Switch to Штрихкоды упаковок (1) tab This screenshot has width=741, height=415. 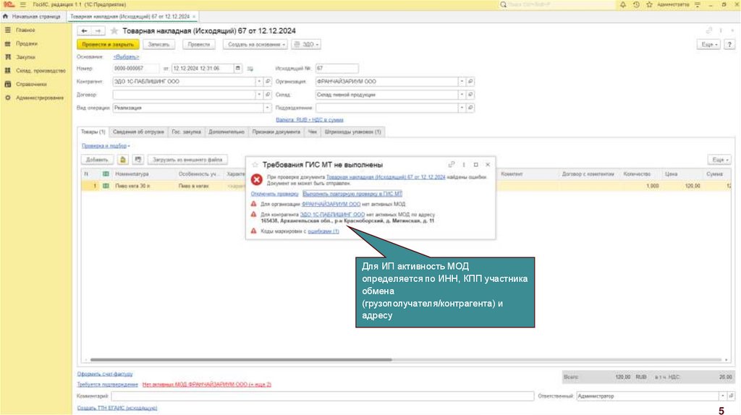(352, 132)
